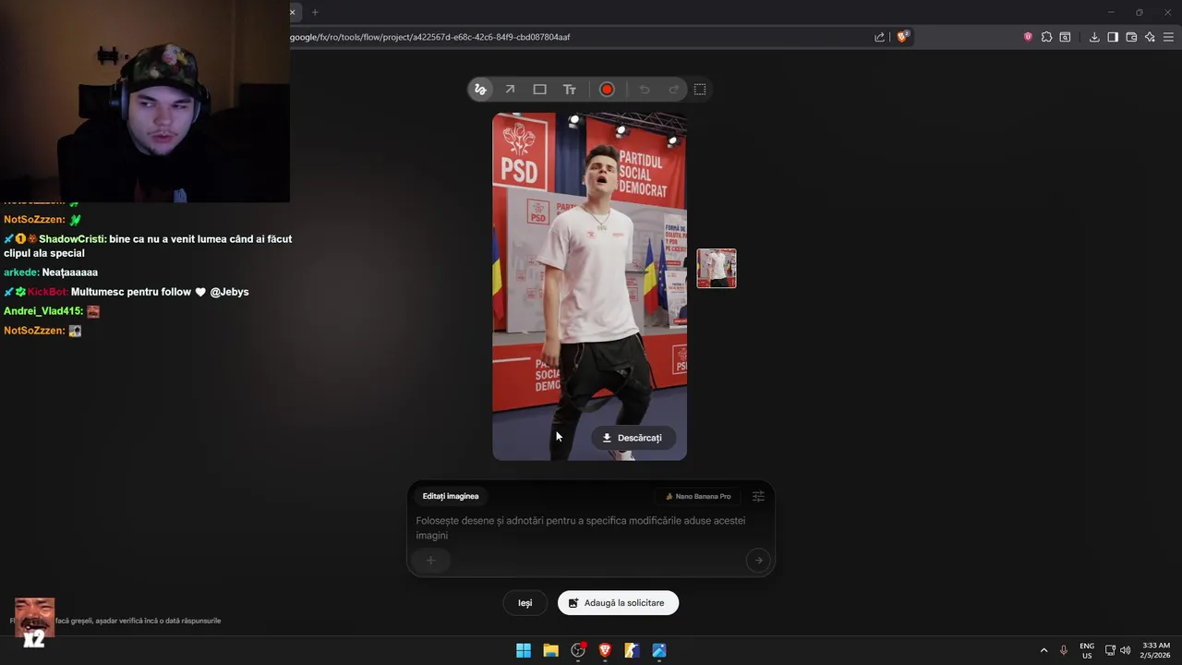Image resolution: width=1182 pixels, height=665 pixels.
Task: Open the tab search extension icon
Action: click(1065, 37)
